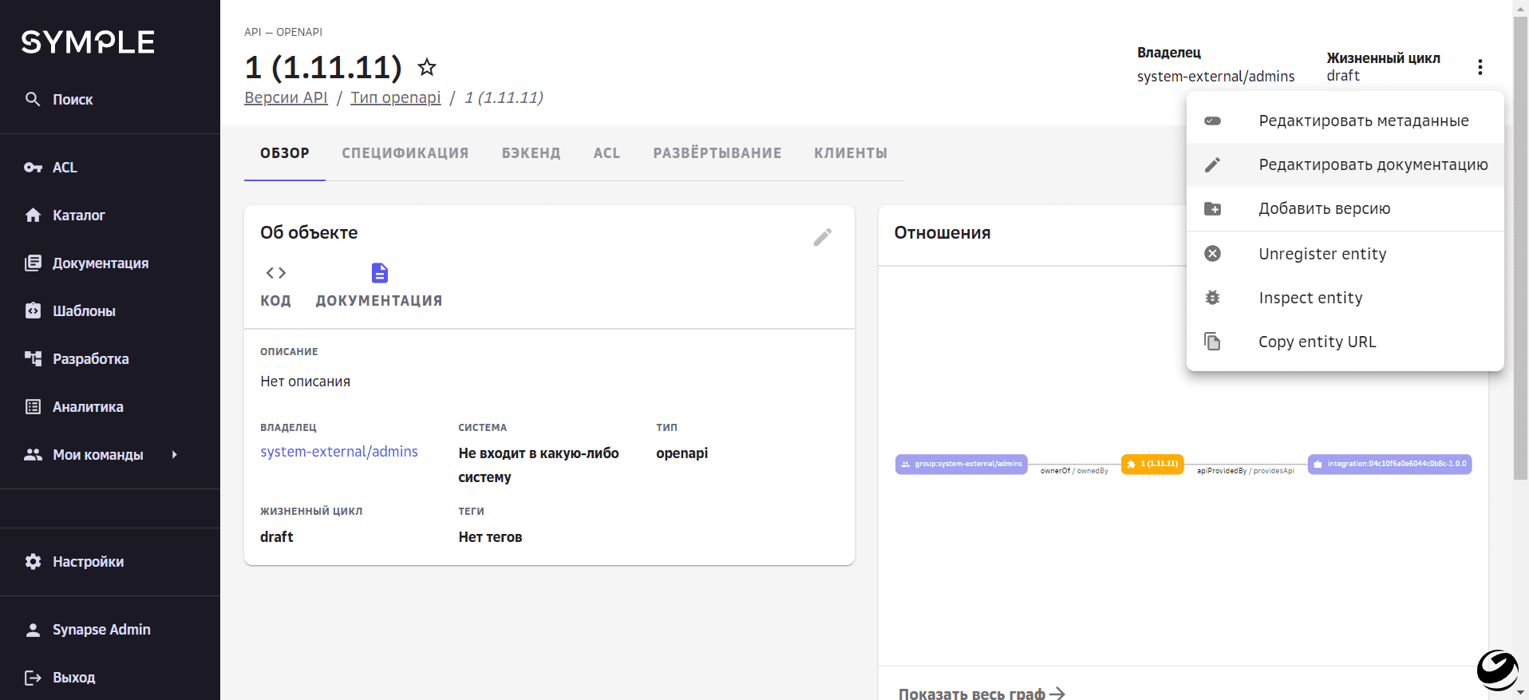1529x700 pixels.
Task: Select Copy entity URL menu item
Action: tap(1345, 342)
